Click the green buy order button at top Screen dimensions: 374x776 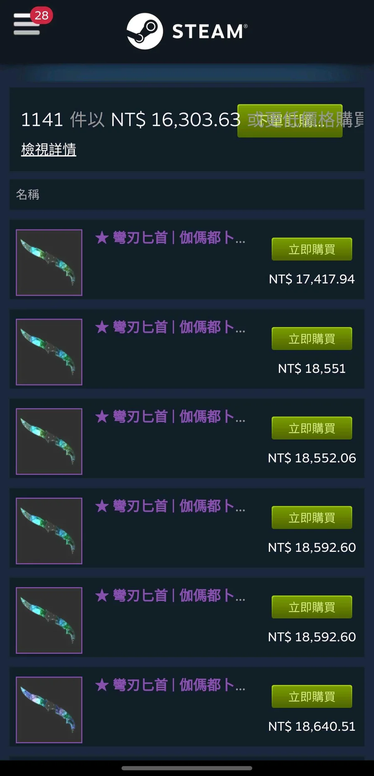290,121
